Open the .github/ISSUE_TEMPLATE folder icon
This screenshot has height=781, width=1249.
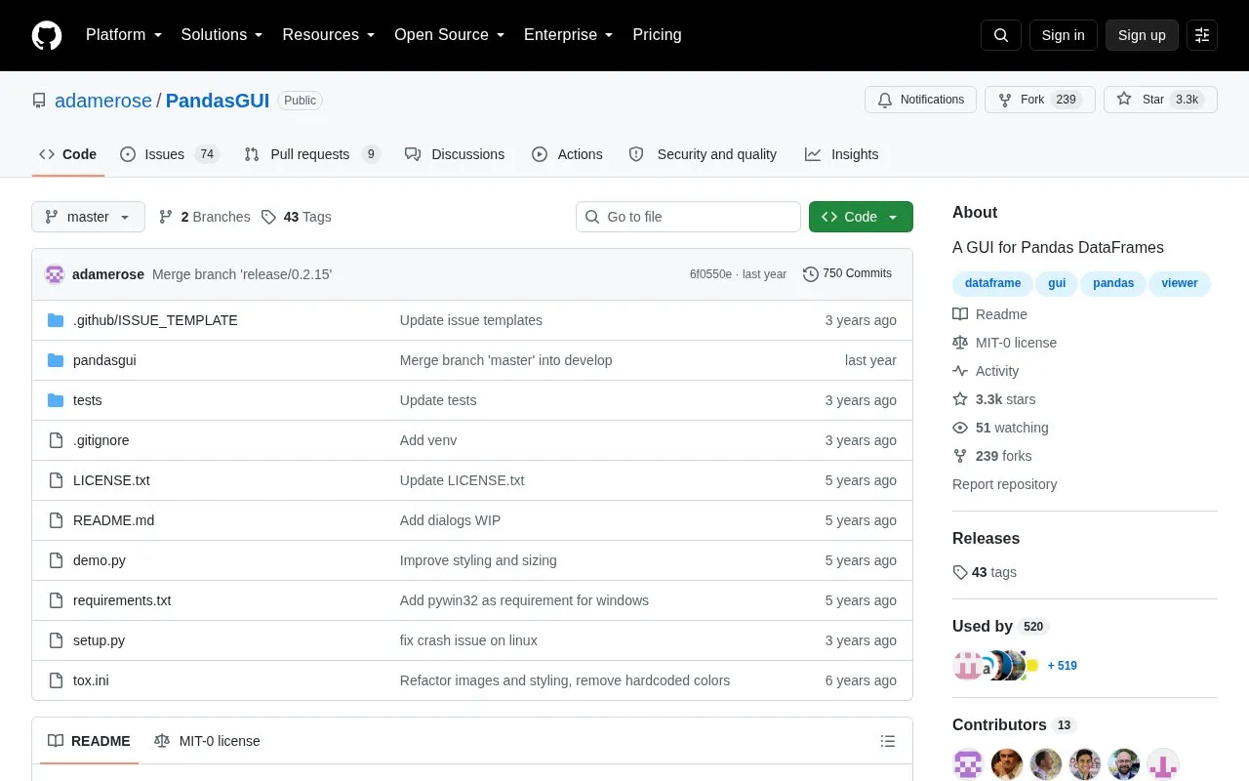[x=56, y=320]
